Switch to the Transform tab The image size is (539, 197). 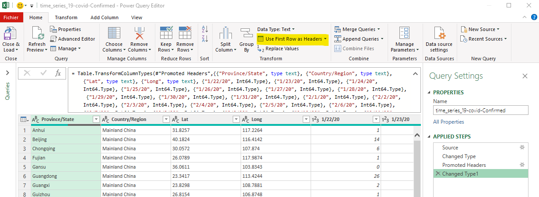[x=66, y=17]
